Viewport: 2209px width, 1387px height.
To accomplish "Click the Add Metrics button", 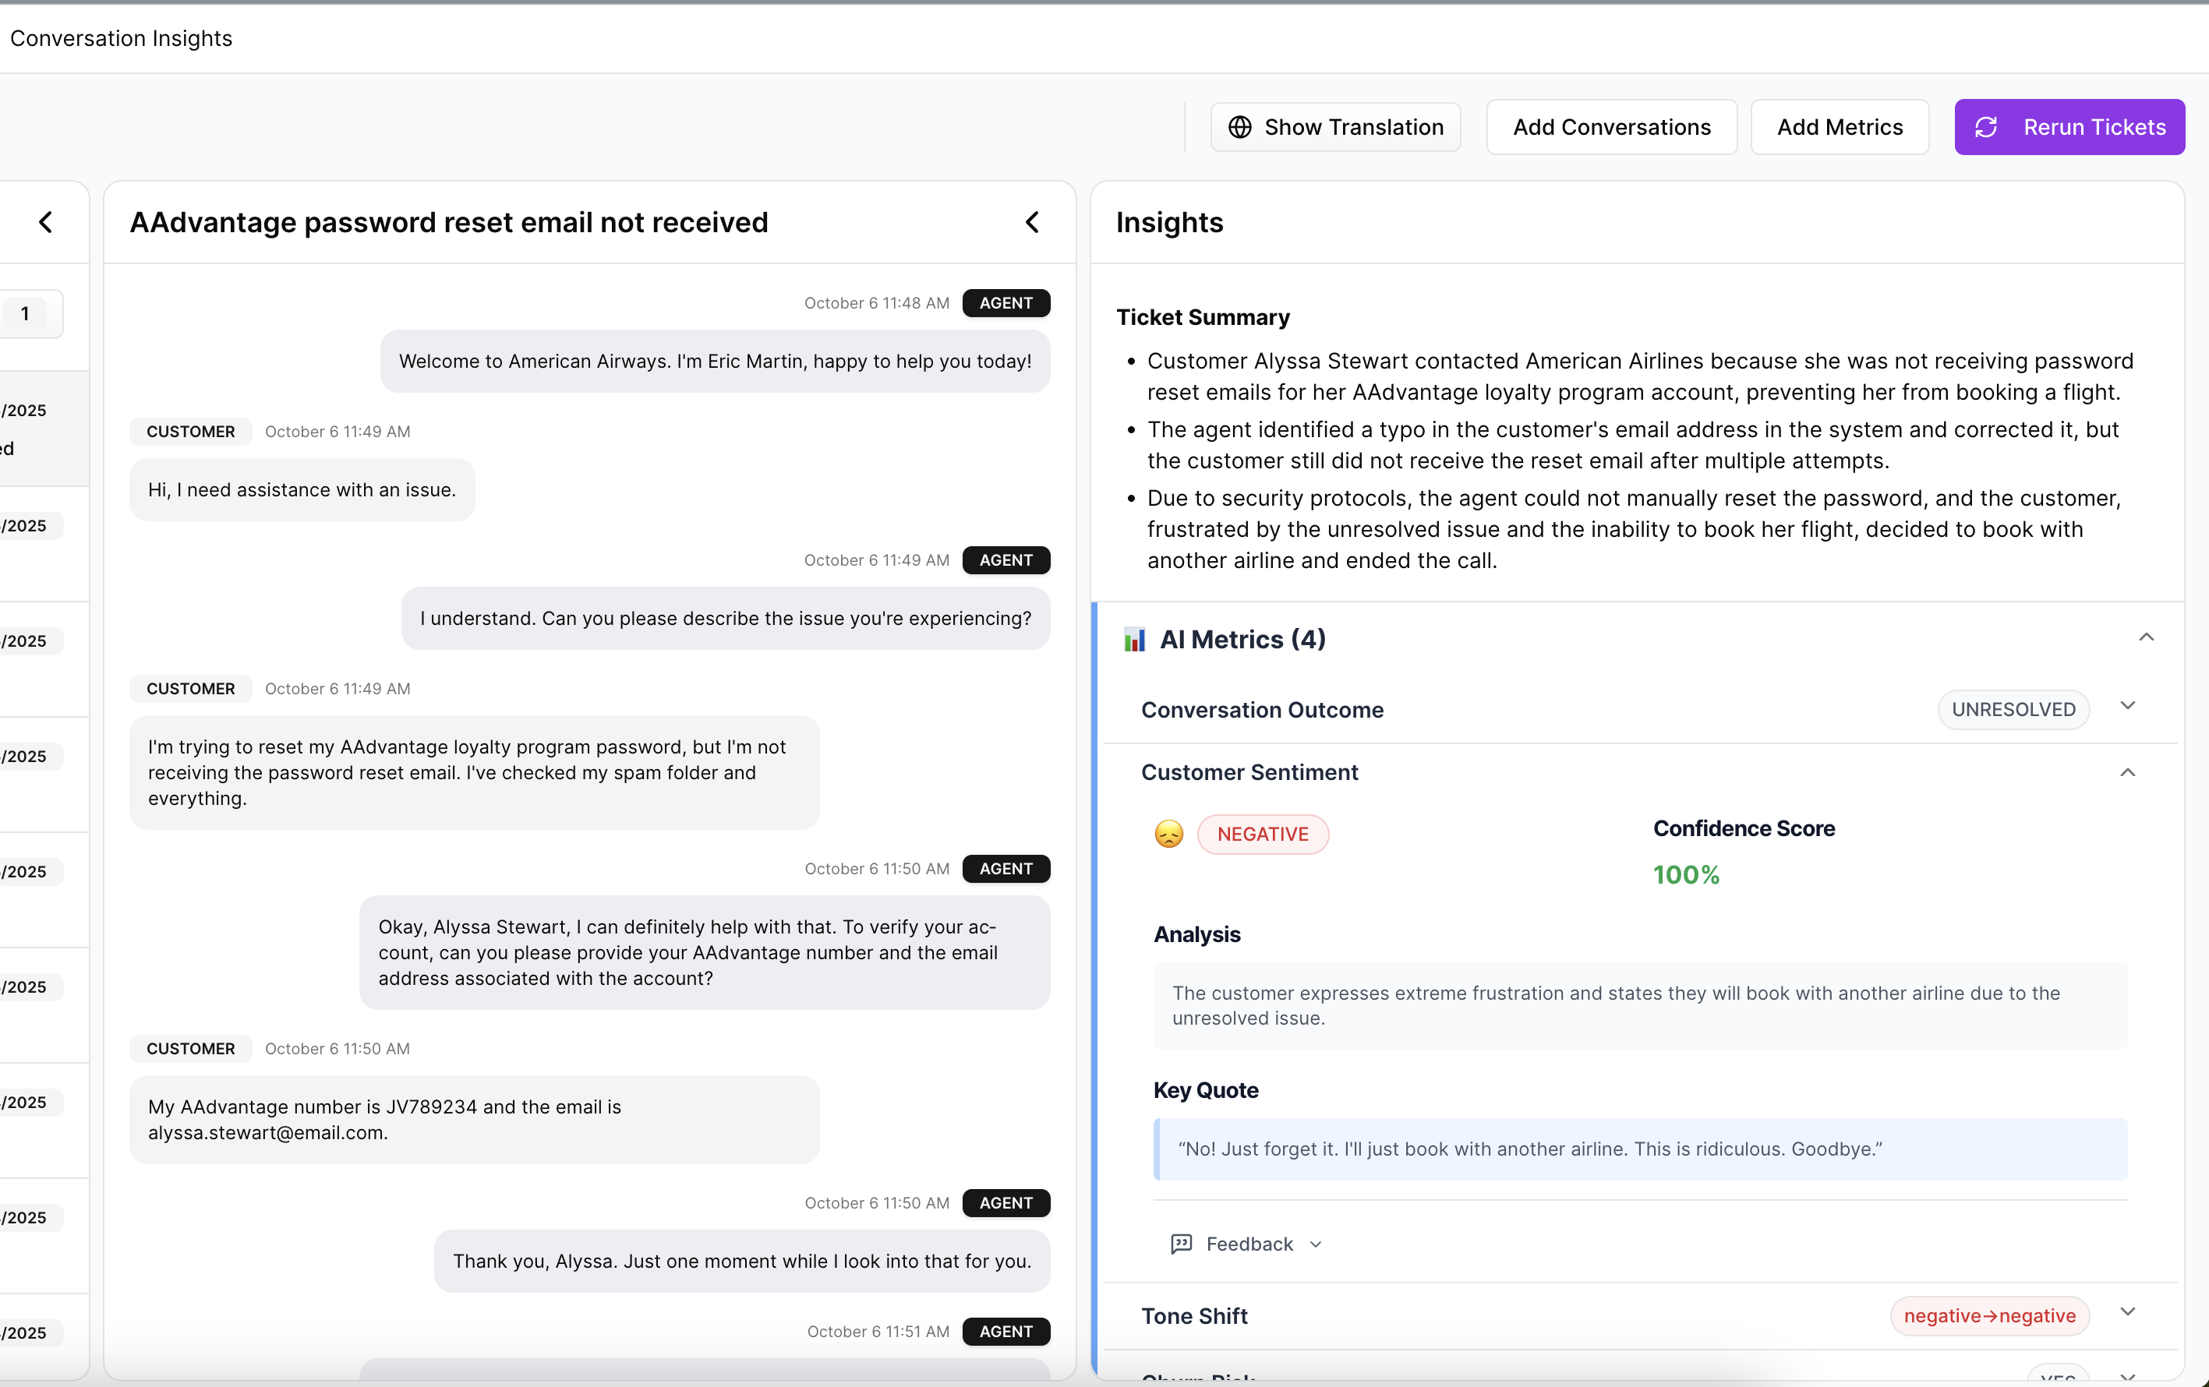I will (x=1840, y=126).
